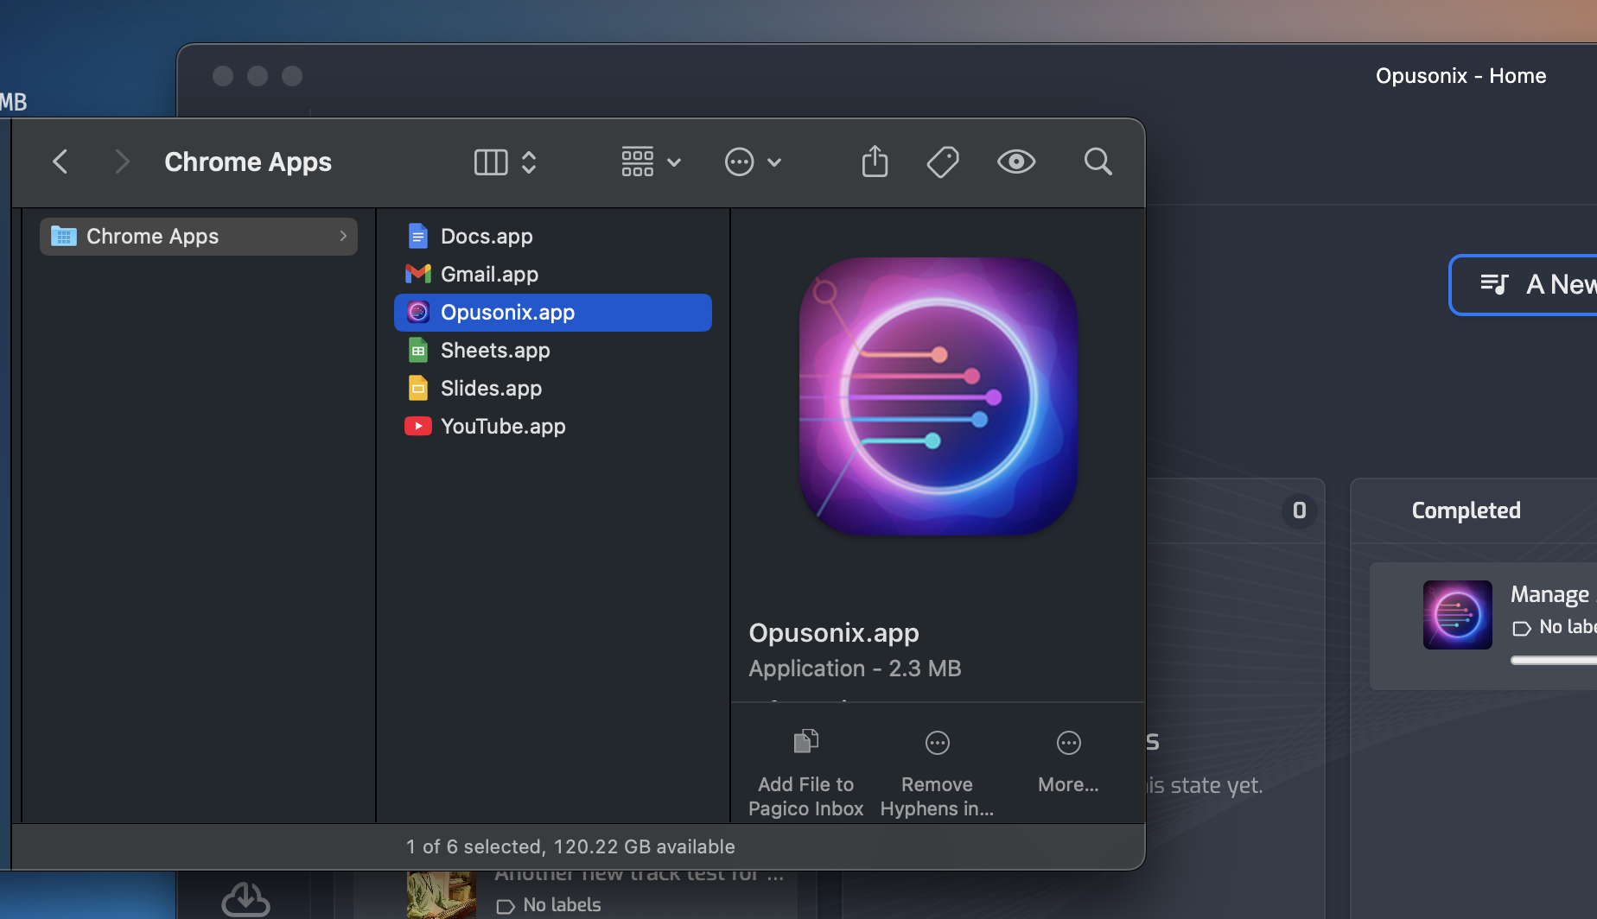Click the Docs.app file icon

coord(418,236)
